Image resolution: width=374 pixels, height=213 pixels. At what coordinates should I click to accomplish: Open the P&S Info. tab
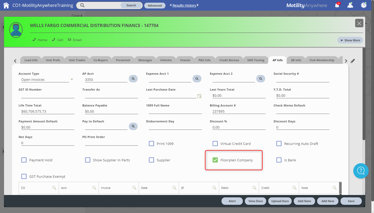[x=205, y=60]
